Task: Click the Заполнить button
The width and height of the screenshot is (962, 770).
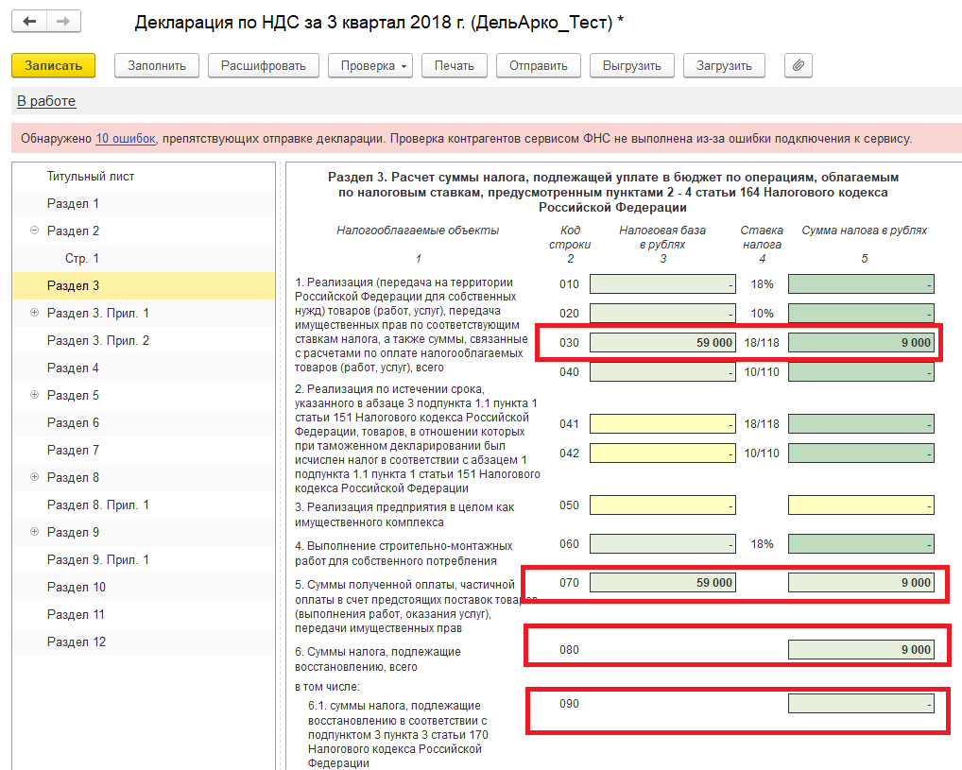Action: click(157, 65)
